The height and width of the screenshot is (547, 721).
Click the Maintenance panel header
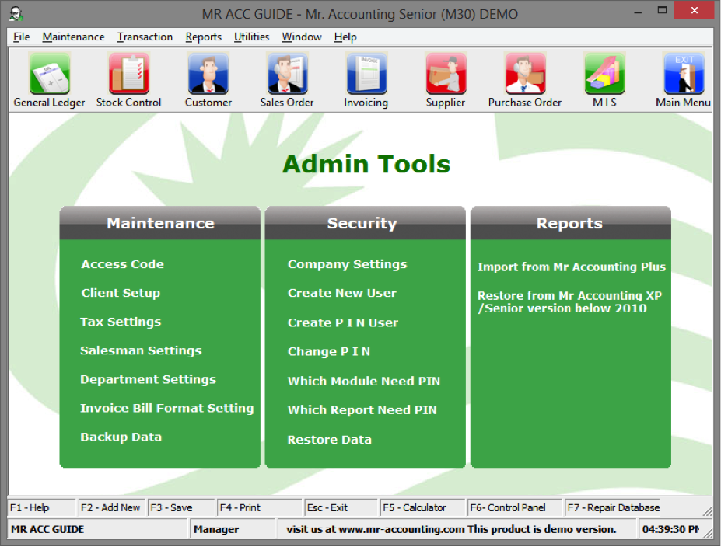(160, 223)
